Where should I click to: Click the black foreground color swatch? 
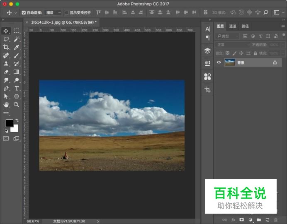point(9,123)
